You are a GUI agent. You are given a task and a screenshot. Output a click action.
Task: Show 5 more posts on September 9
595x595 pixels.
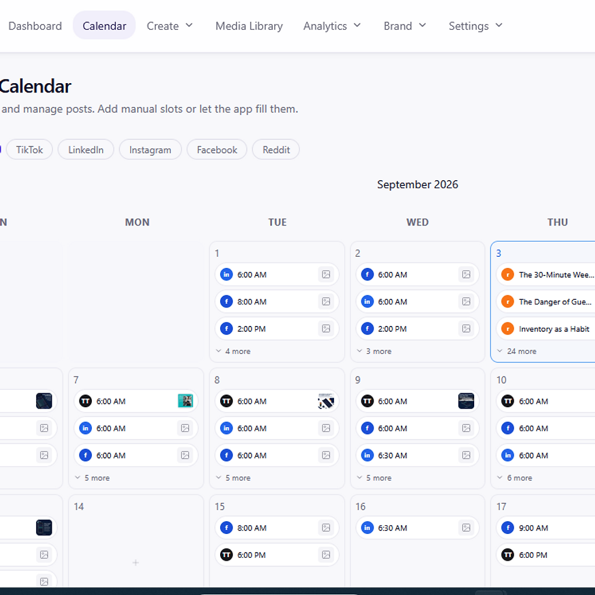pyautogui.click(x=374, y=478)
